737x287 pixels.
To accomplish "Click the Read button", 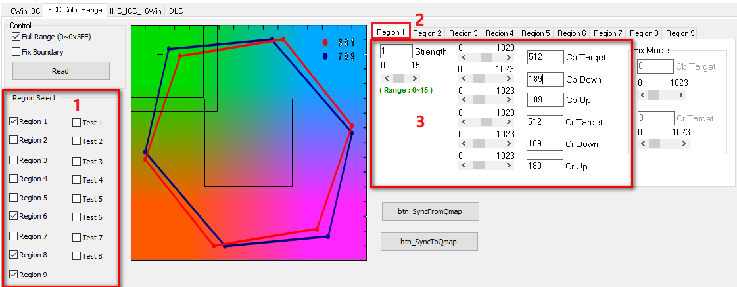I will point(60,71).
